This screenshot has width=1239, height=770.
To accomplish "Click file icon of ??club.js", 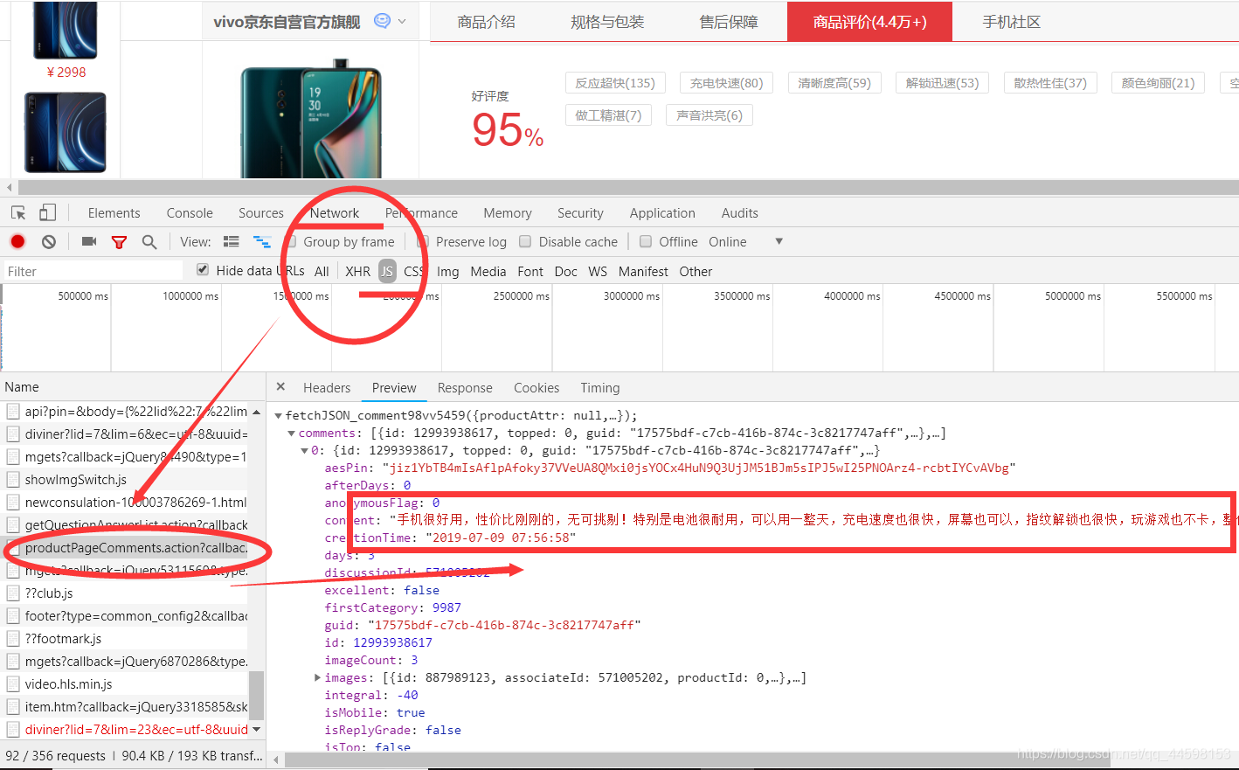I will tap(13, 593).
